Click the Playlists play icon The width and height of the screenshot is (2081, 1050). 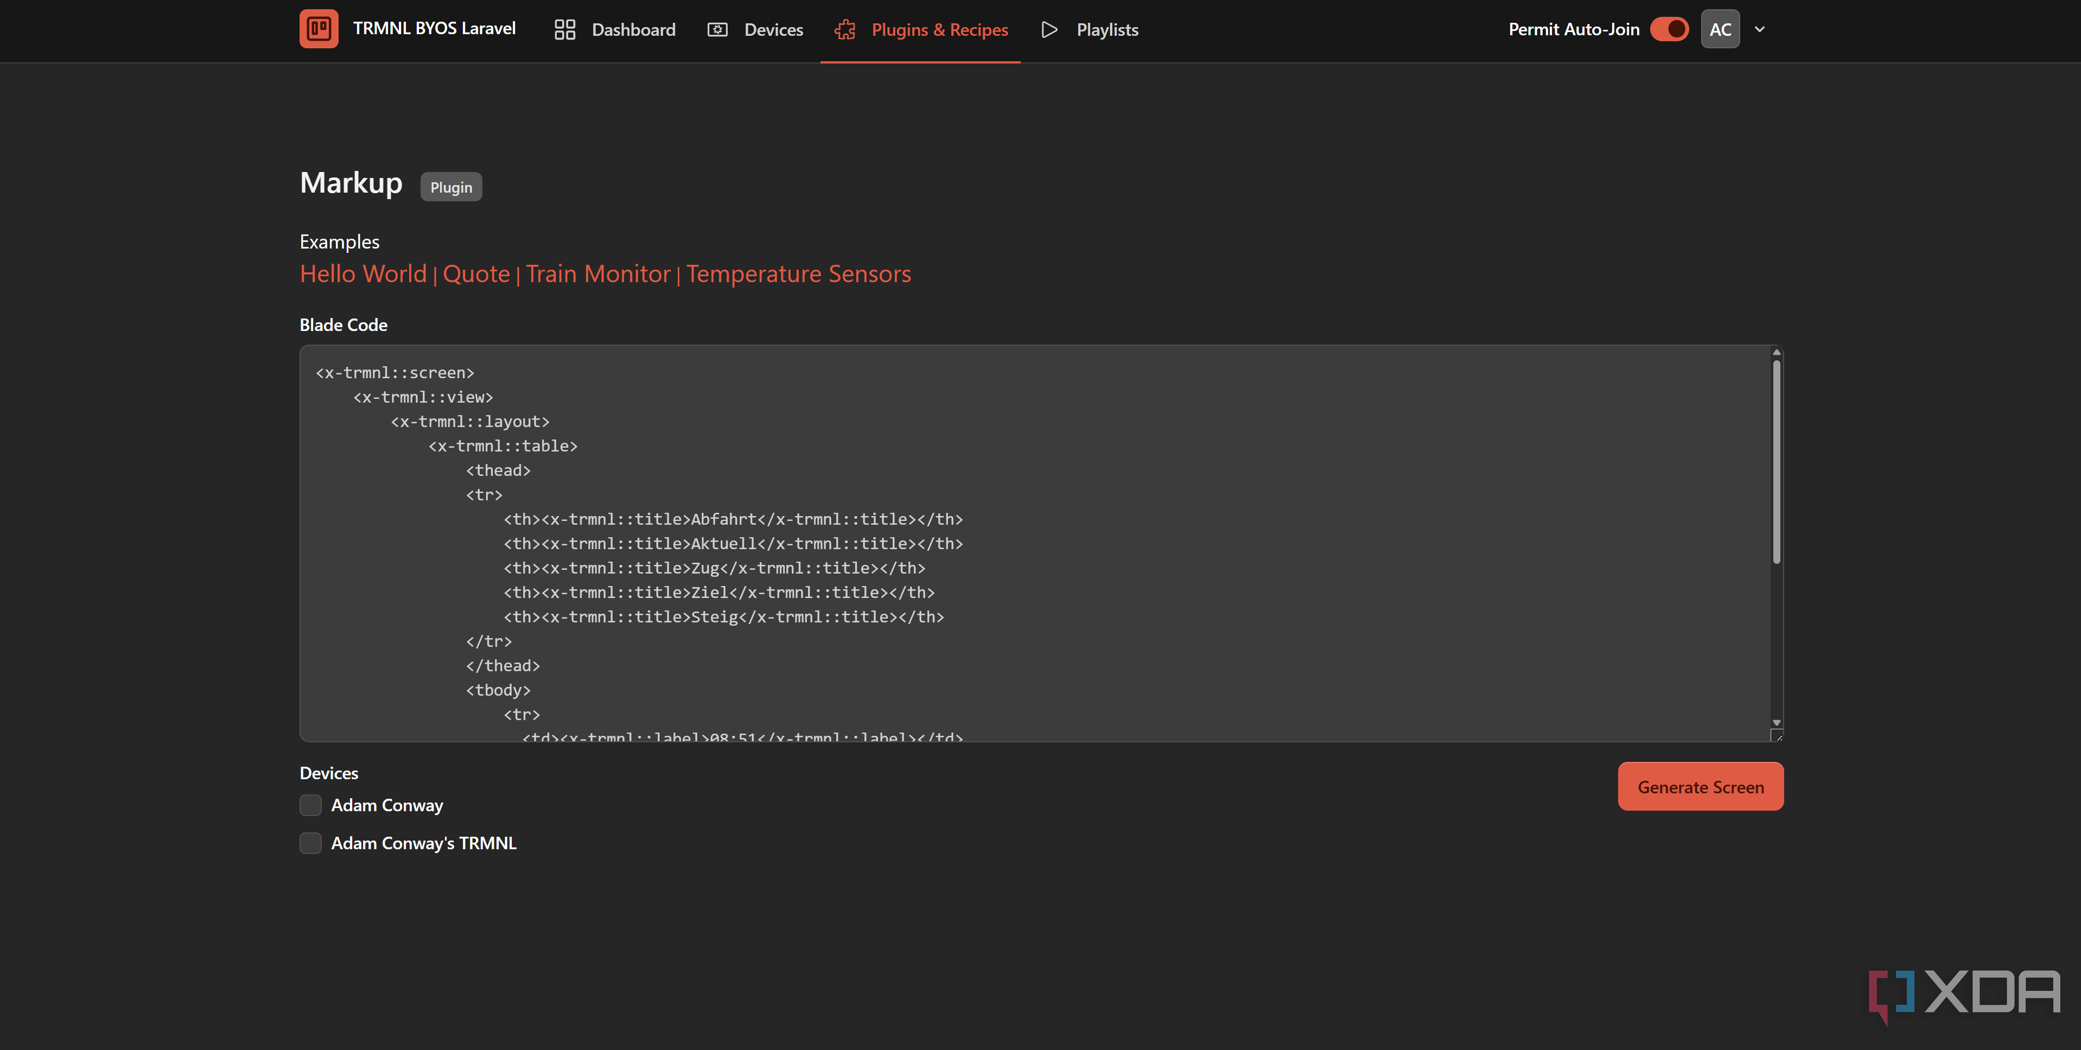click(x=1049, y=30)
